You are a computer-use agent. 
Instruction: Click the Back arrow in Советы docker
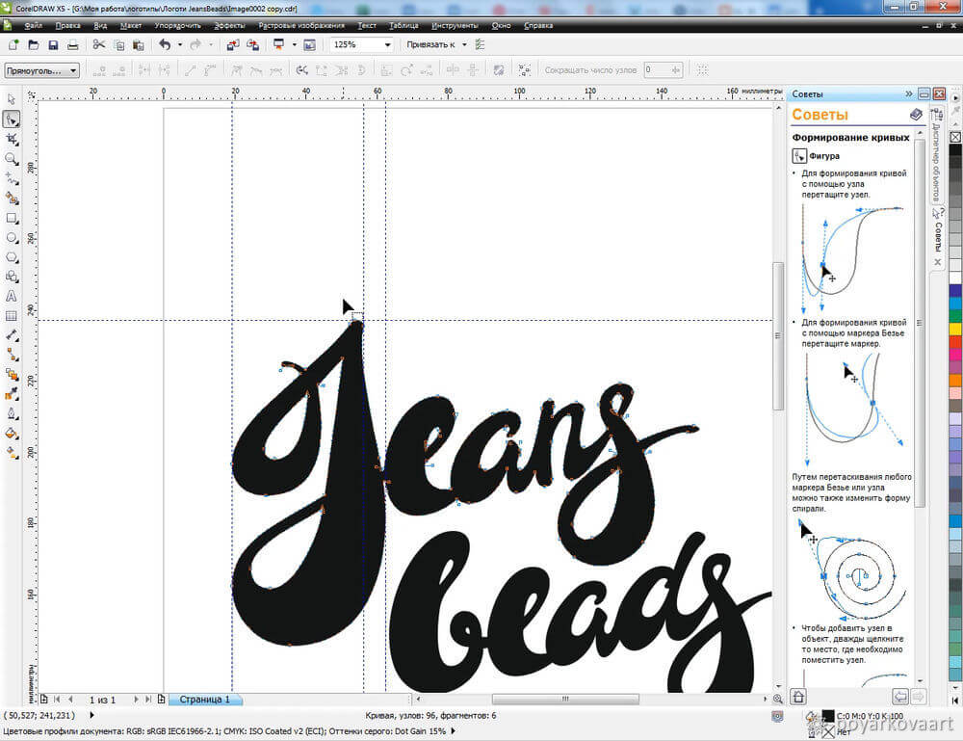(899, 697)
